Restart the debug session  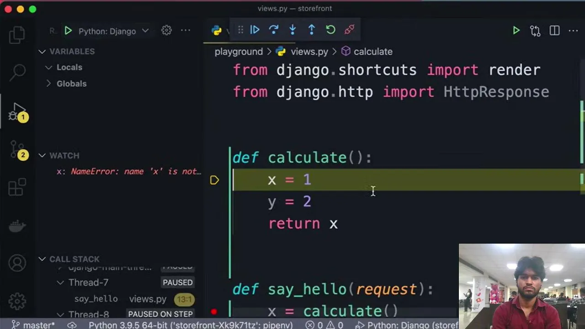click(x=330, y=30)
